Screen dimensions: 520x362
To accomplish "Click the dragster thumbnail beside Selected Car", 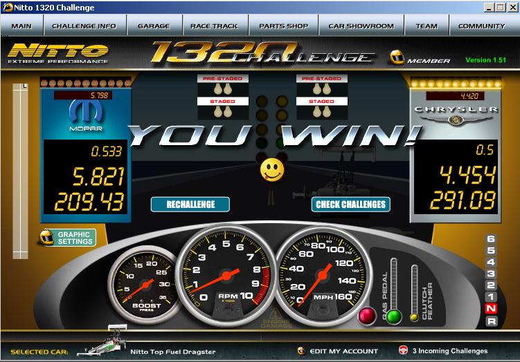I will pos(102,341).
